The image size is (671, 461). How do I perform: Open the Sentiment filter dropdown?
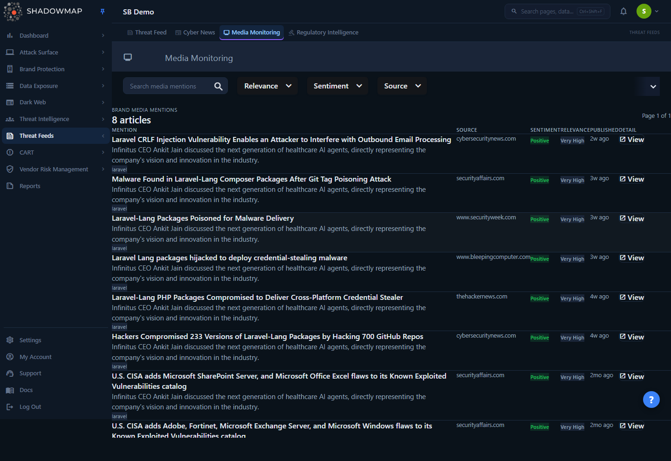(x=337, y=86)
